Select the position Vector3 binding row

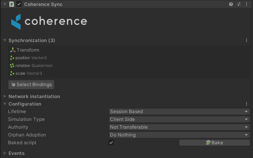[x=129, y=58]
